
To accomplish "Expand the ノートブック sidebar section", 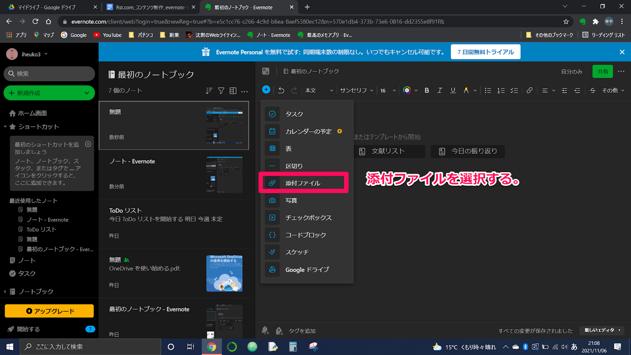I will coord(5,291).
